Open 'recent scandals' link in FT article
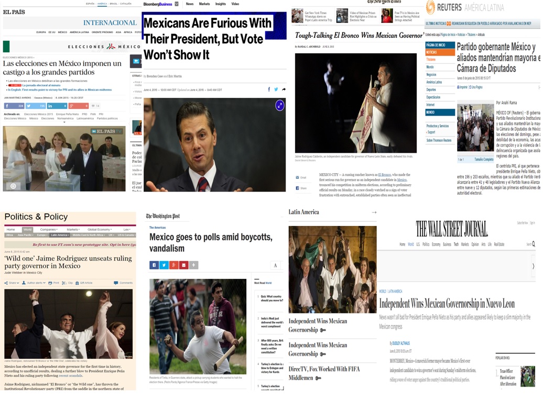 (x=71, y=376)
